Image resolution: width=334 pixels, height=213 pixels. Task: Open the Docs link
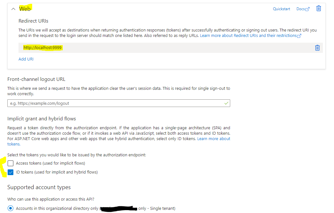301,9
